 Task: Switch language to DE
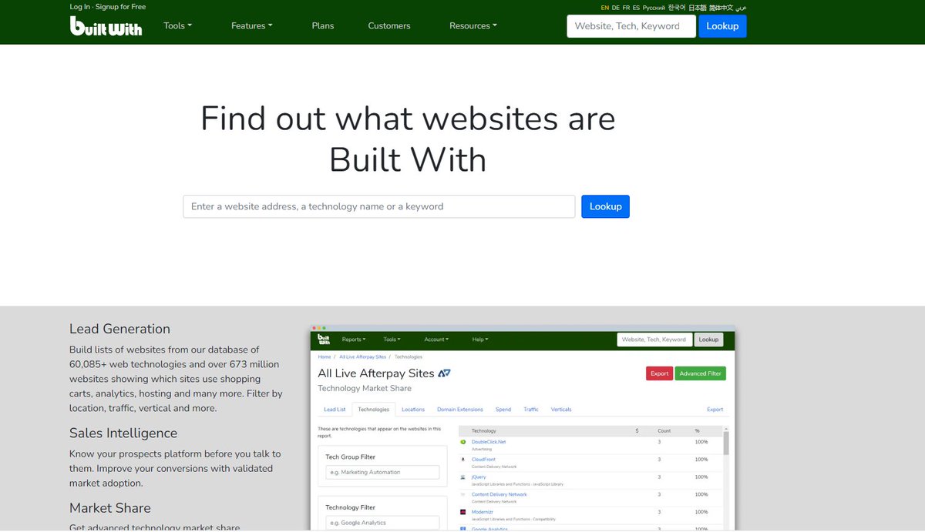[x=616, y=8]
